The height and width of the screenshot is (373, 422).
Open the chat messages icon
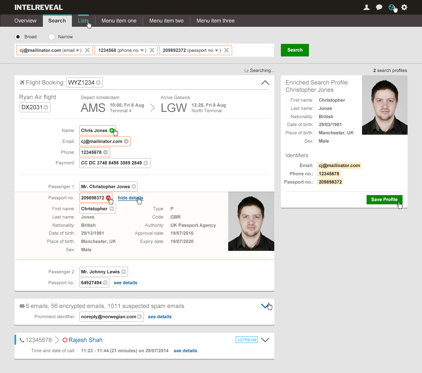[x=379, y=7]
